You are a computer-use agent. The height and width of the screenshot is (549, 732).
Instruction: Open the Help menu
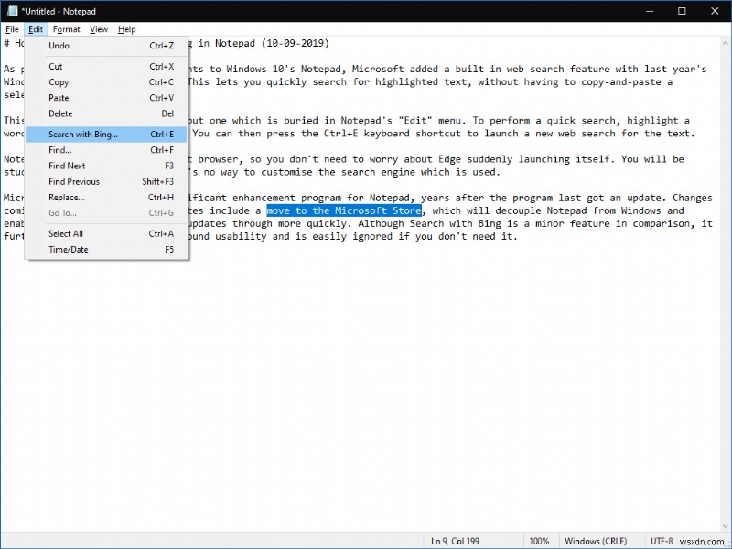[x=126, y=28]
